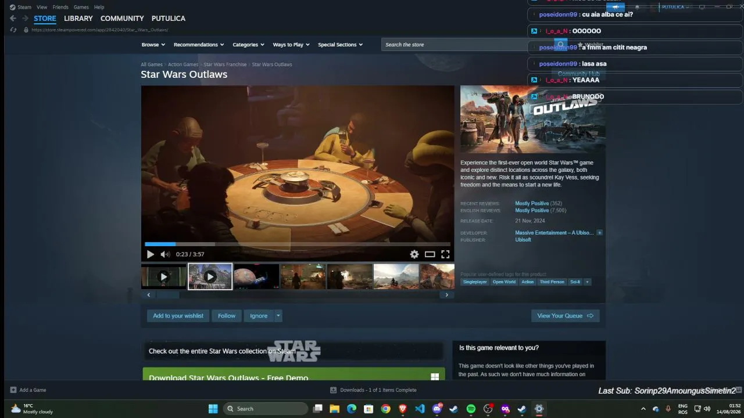Viewport: 744px width, 418px height.
Task: Open the Sci-fi tag
Action: [575, 282]
